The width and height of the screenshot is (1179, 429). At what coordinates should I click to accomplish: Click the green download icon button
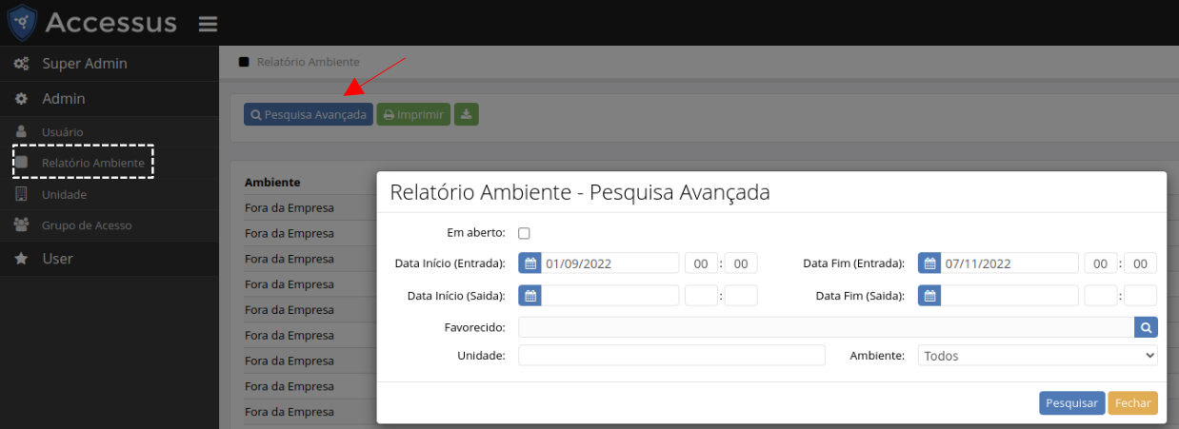pyautogui.click(x=466, y=114)
